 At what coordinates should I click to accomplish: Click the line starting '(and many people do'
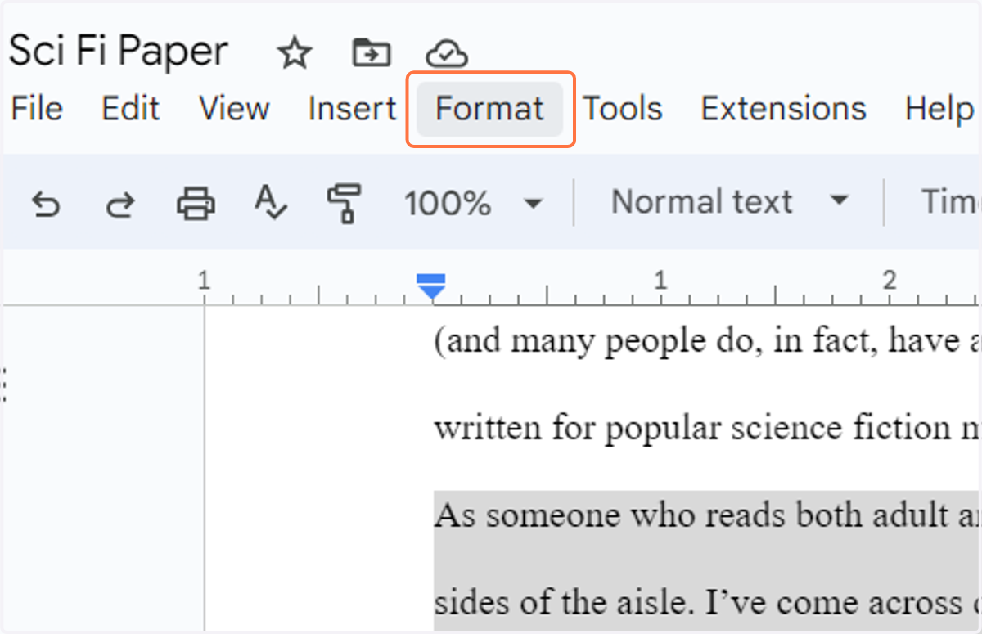pyautogui.click(x=707, y=341)
